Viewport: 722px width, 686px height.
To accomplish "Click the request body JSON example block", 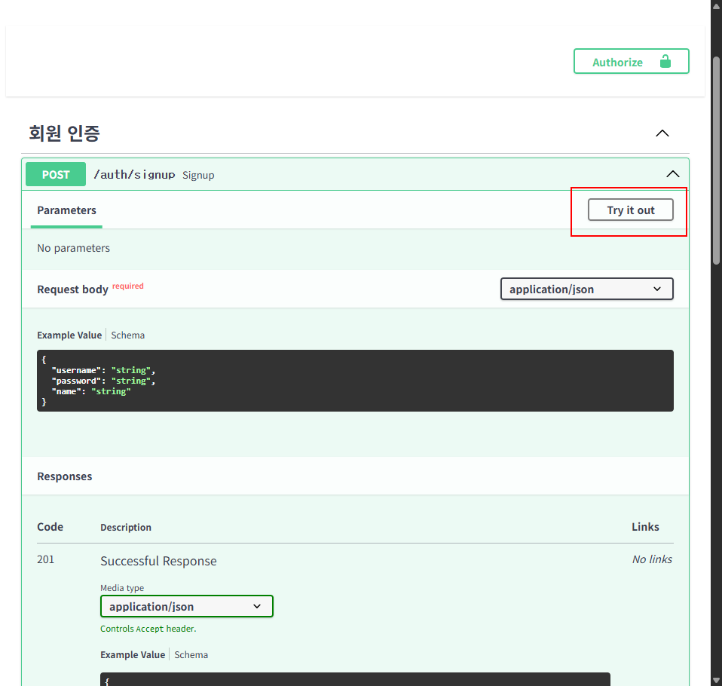I will pos(355,381).
